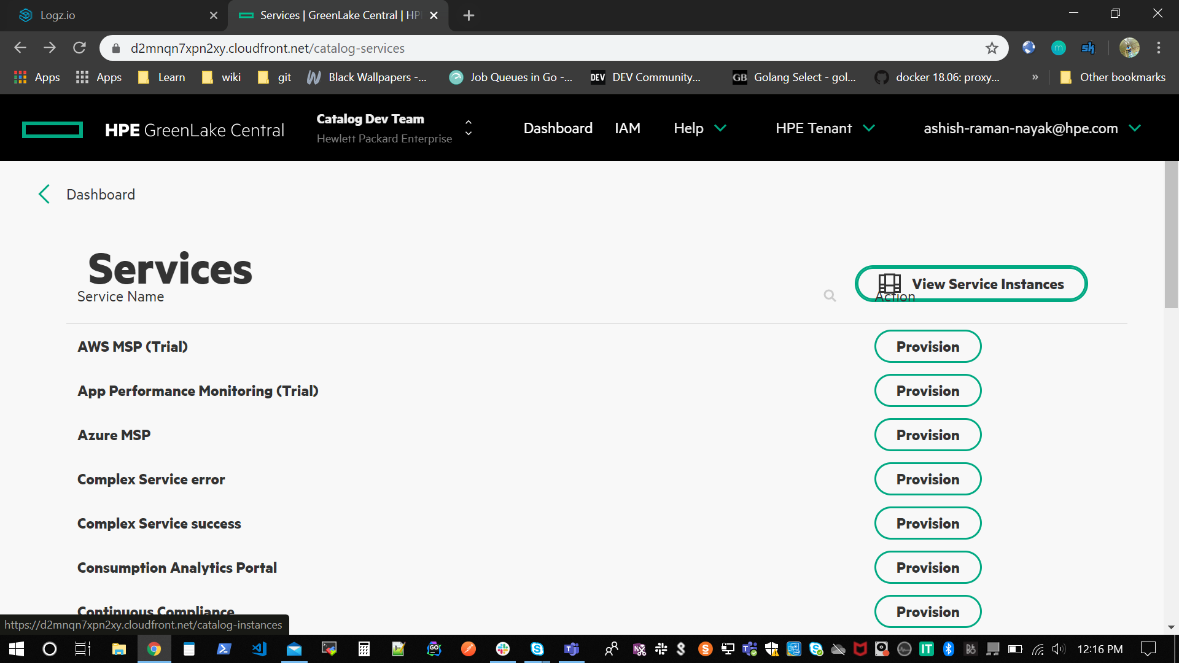Click View Service Instances button
This screenshot has height=663, width=1179.
(x=971, y=284)
